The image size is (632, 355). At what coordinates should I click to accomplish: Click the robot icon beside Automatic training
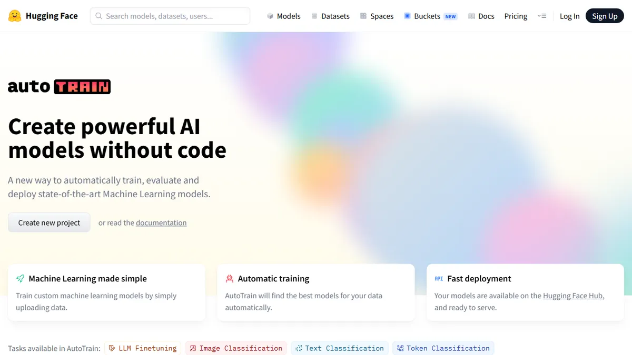click(230, 279)
